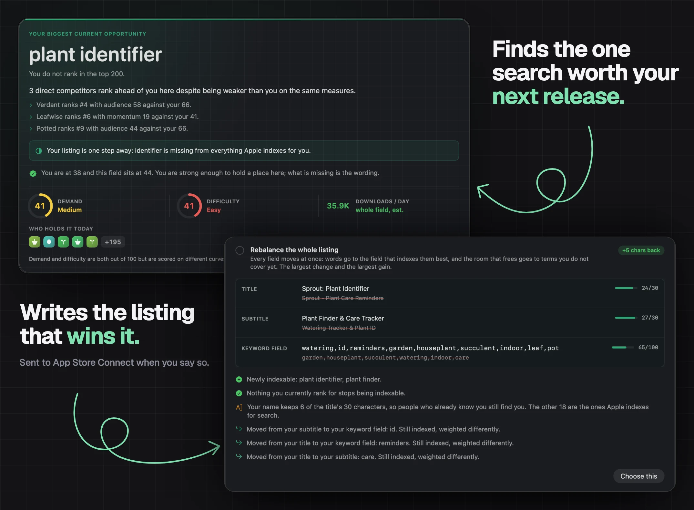Viewport: 694px width, 510px height.
Task: Click the yellow Demand 41 gauge
Action: coord(40,206)
